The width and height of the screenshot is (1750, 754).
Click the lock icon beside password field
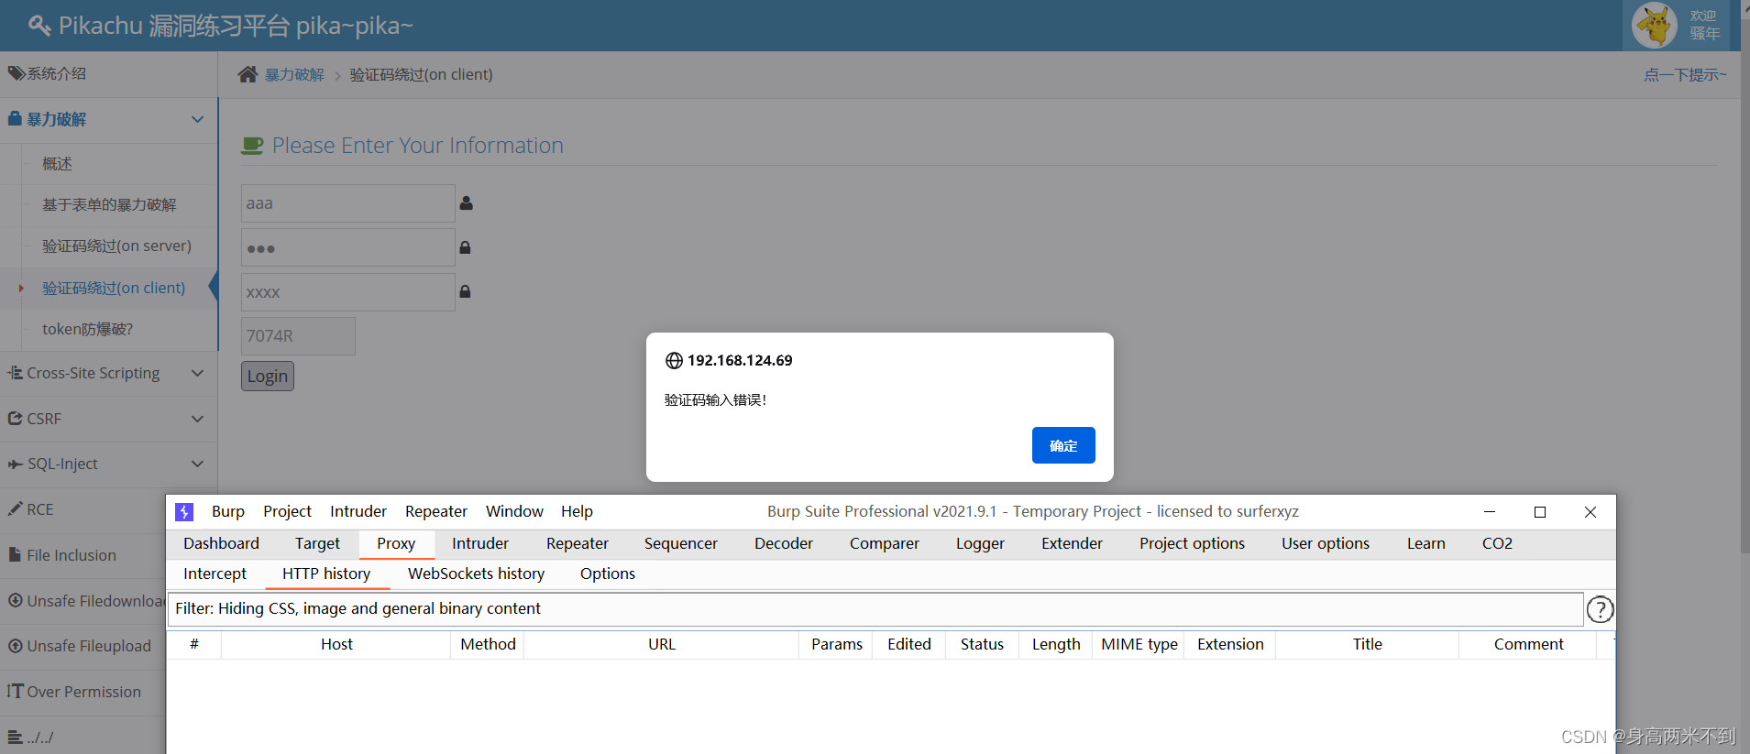[x=465, y=247]
